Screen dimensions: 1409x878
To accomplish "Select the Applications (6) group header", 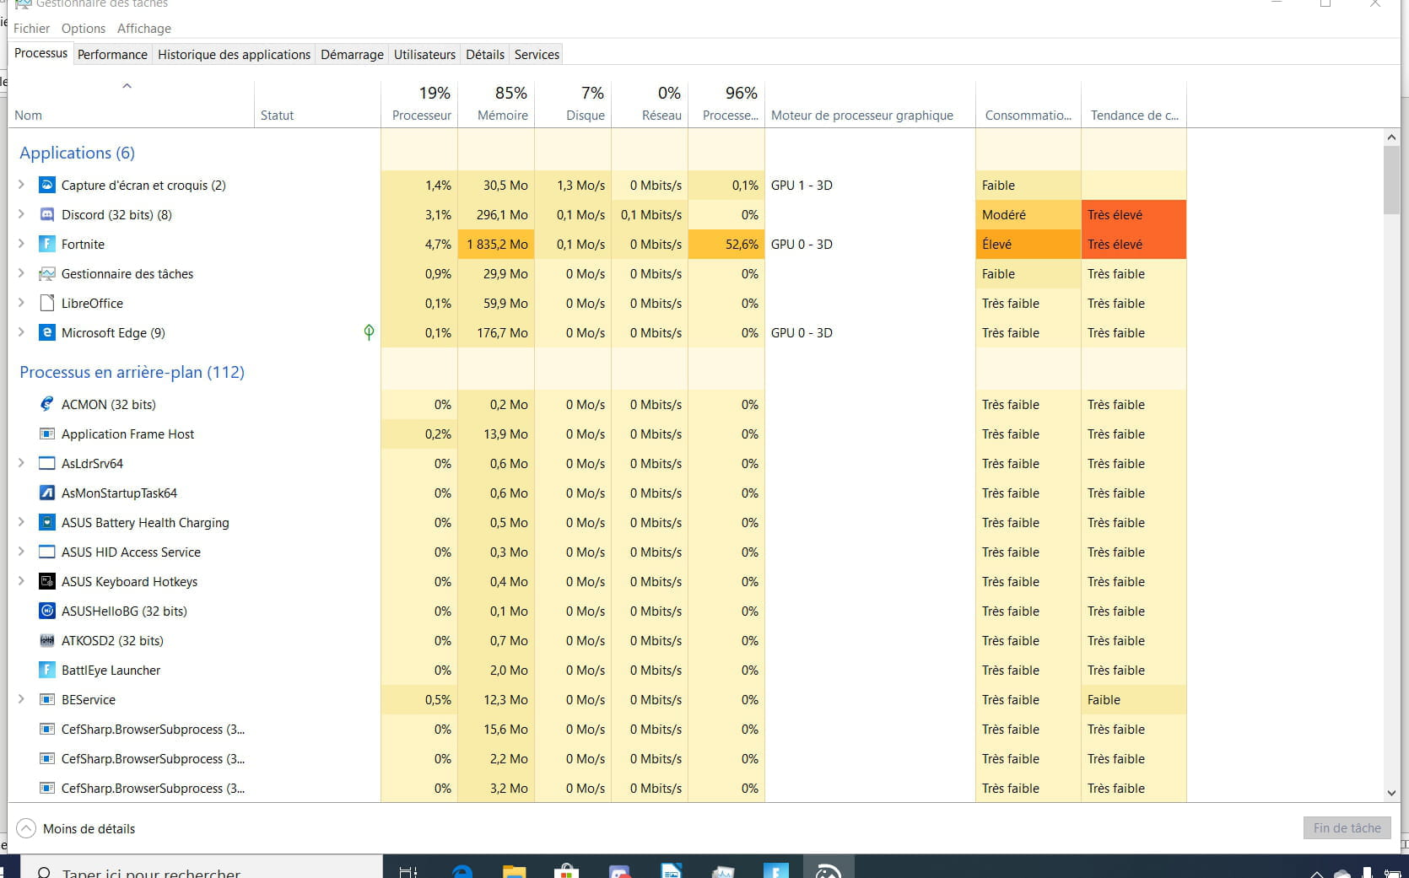I will [77, 153].
